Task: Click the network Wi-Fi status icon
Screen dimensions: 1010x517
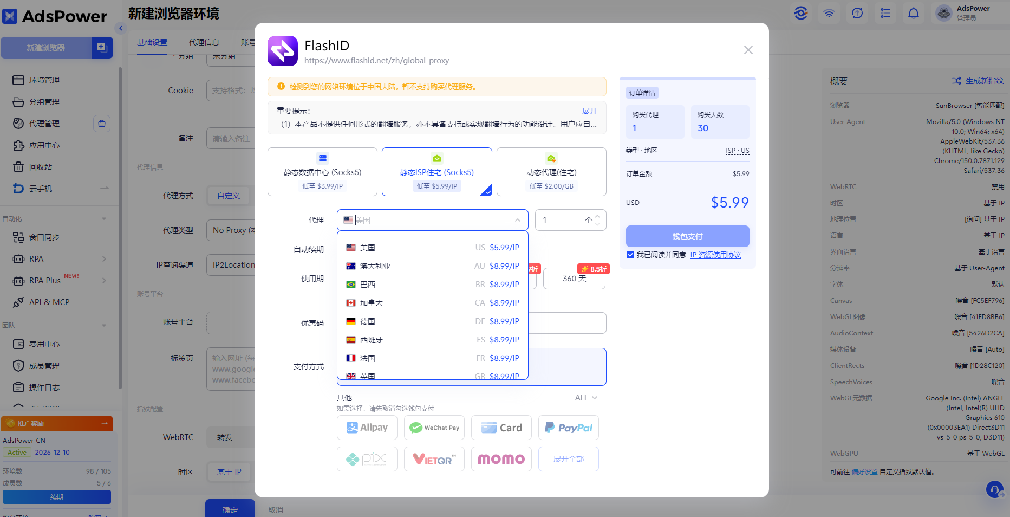Action: [x=829, y=13]
